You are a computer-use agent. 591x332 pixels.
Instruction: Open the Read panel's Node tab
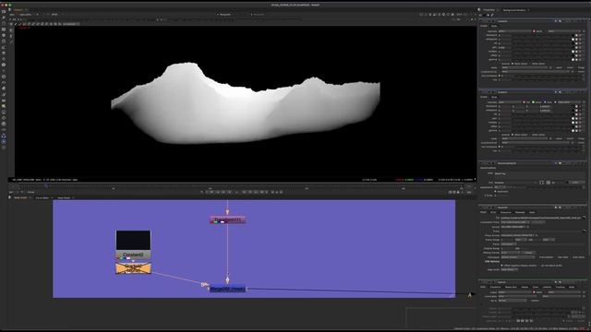tap(532, 212)
